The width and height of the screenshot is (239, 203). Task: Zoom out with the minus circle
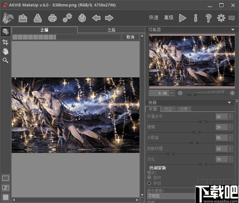pyautogui.click(x=180, y=93)
